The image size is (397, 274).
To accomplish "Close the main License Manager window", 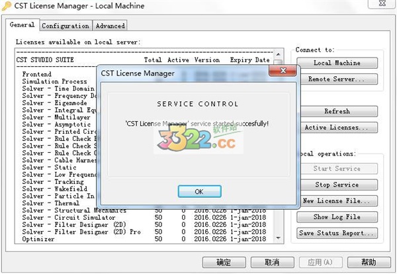I will (x=382, y=3).
